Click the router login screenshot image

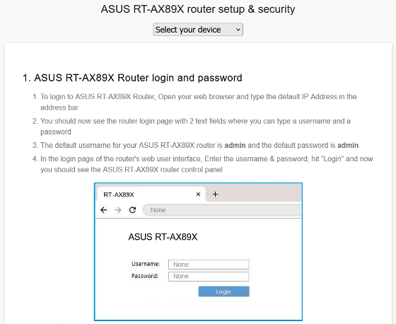(x=198, y=252)
